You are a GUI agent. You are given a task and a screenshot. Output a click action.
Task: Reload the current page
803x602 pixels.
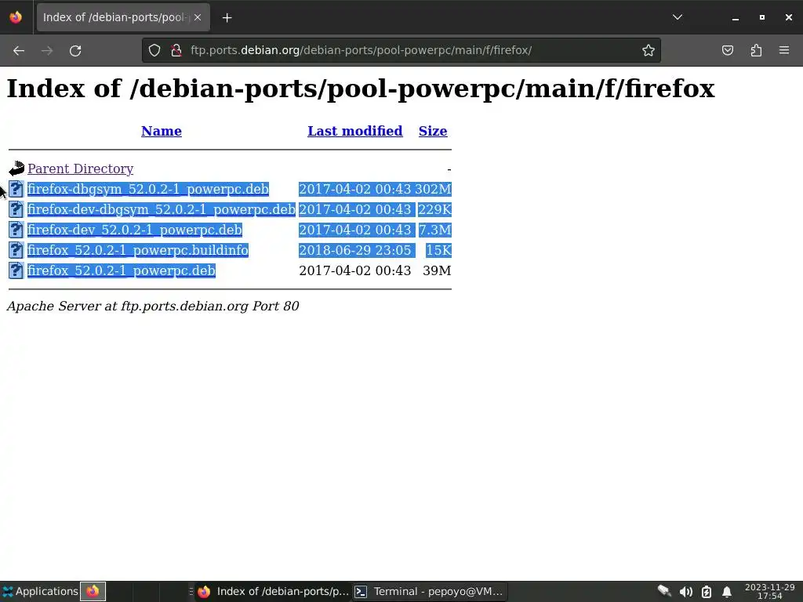pyautogui.click(x=75, y=50)
